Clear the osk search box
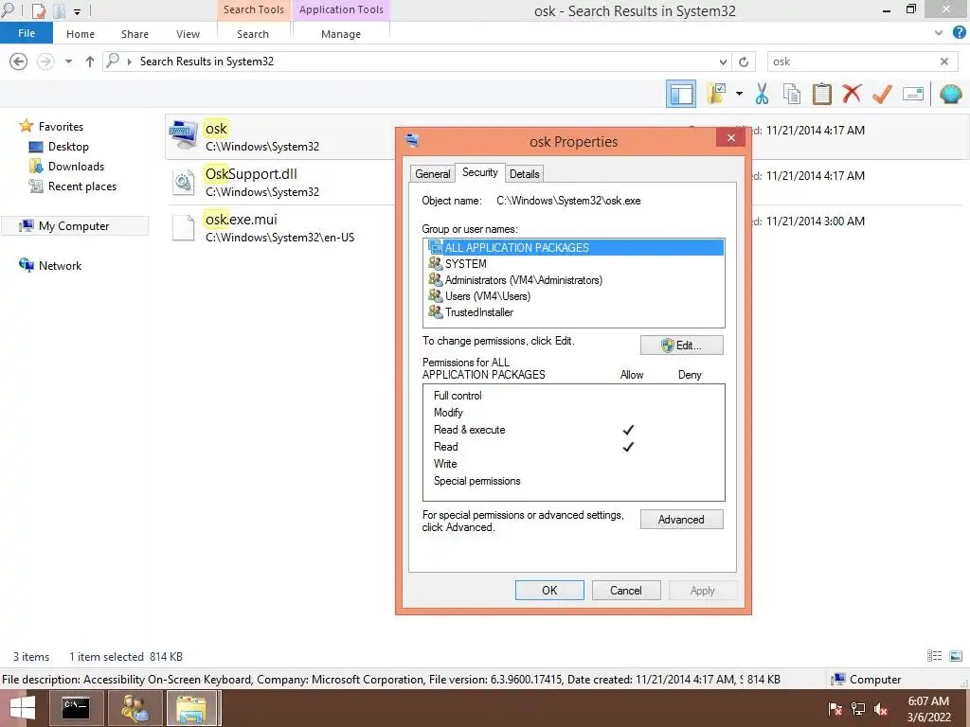 click(x=944, y=62)
